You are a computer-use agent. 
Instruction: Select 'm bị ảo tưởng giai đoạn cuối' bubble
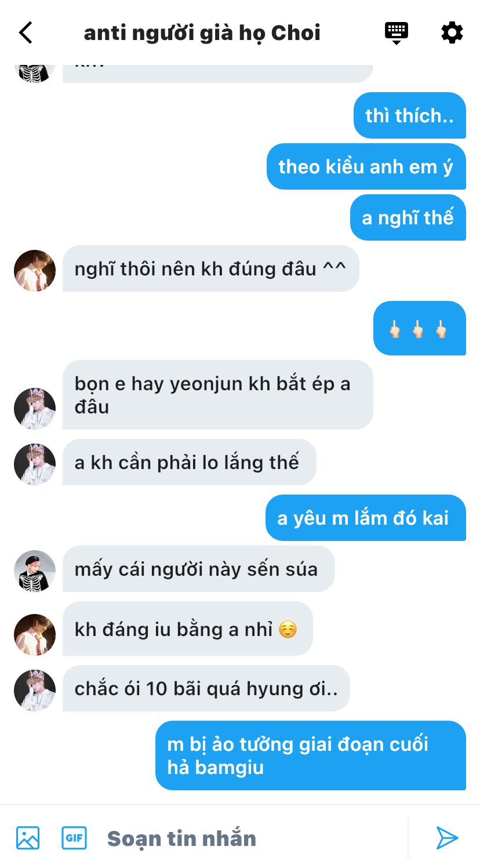[311, 755]
